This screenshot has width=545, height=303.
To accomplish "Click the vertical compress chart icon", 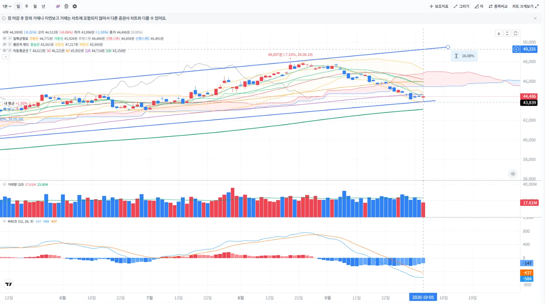I will pos(507,33).
